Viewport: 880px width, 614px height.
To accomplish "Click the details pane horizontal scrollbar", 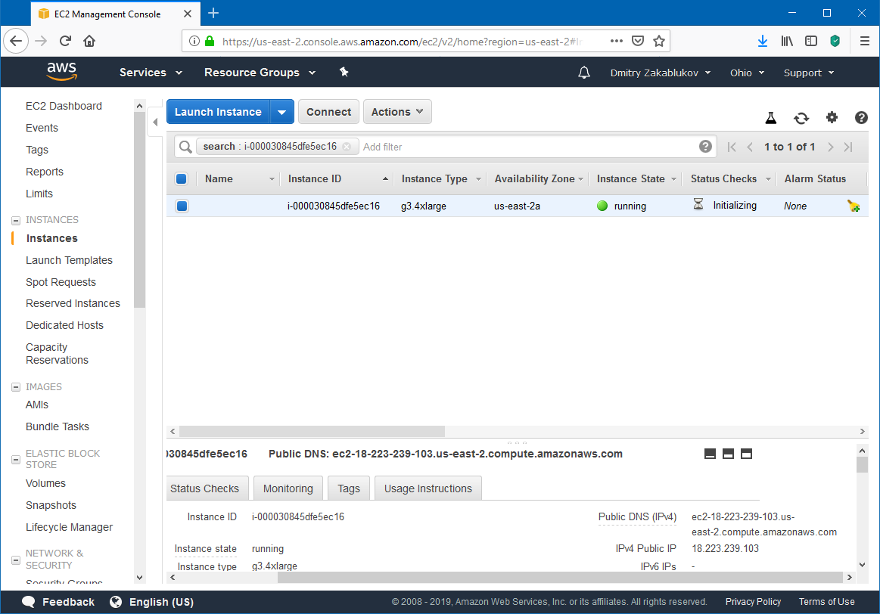I will [x=560, y=577].
